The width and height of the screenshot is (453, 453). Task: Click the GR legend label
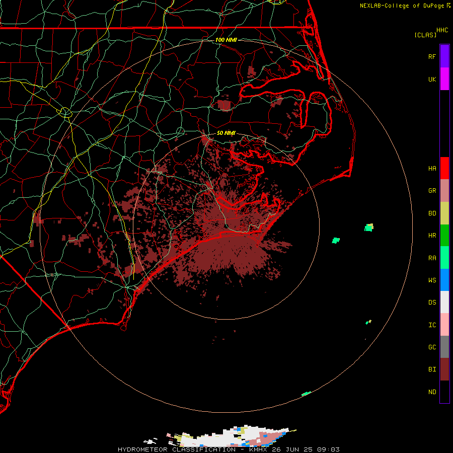pos(432,191)
